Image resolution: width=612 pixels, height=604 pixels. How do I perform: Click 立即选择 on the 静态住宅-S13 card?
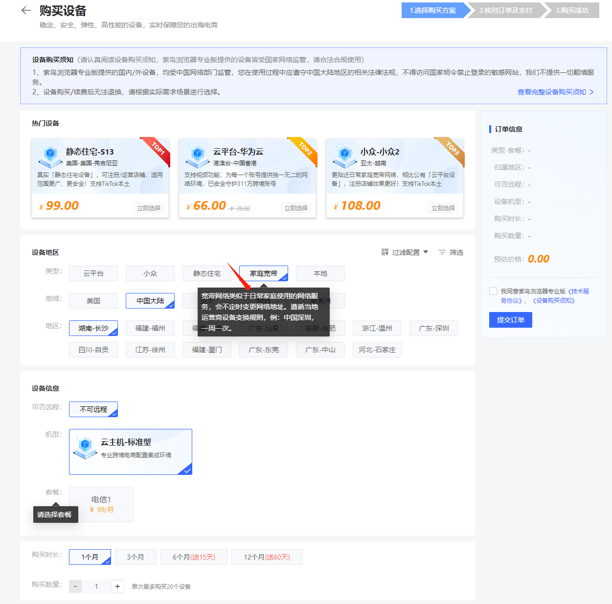(x=149, y=208)
